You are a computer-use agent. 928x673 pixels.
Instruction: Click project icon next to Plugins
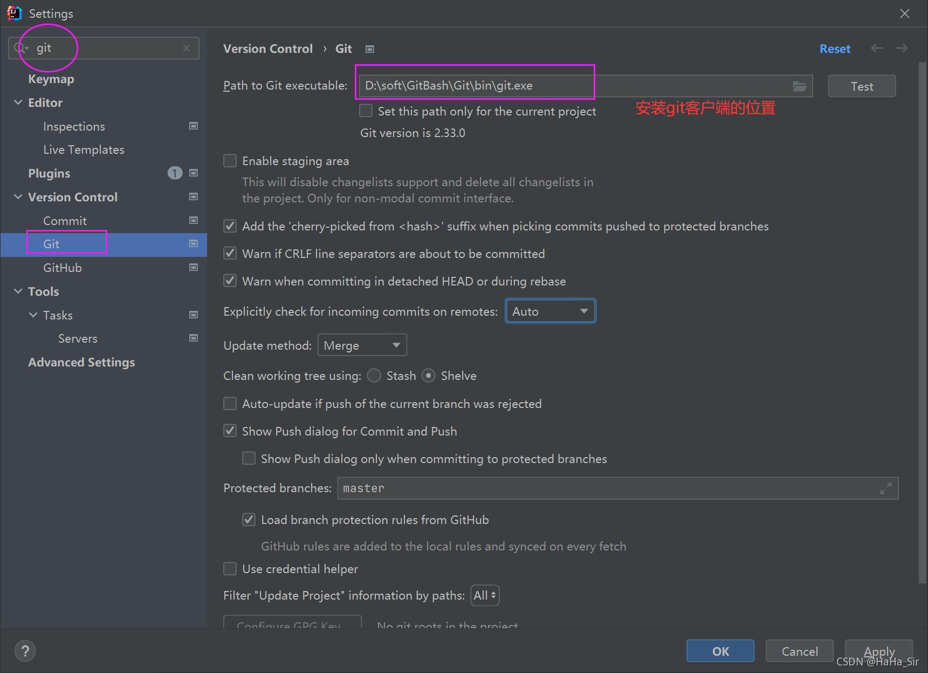[x=194, y=173]
